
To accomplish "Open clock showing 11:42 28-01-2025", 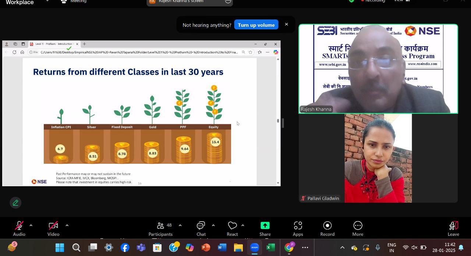I will pos(444,248).
